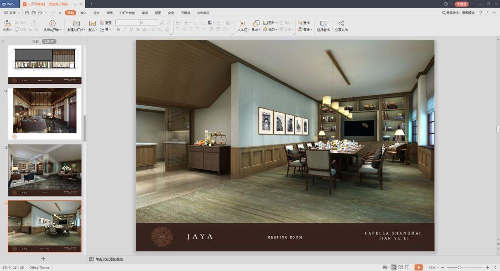
Task: Click add slide plus below thumbnails
Action: tap(44, 258)
